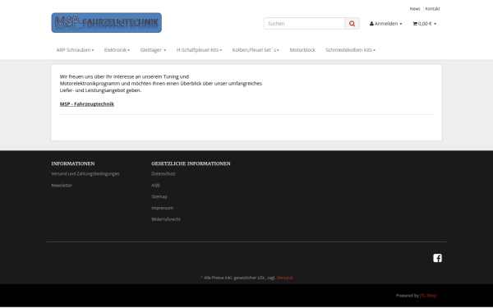
Task: Open the Sitemap link
Action: coord(159,197)
